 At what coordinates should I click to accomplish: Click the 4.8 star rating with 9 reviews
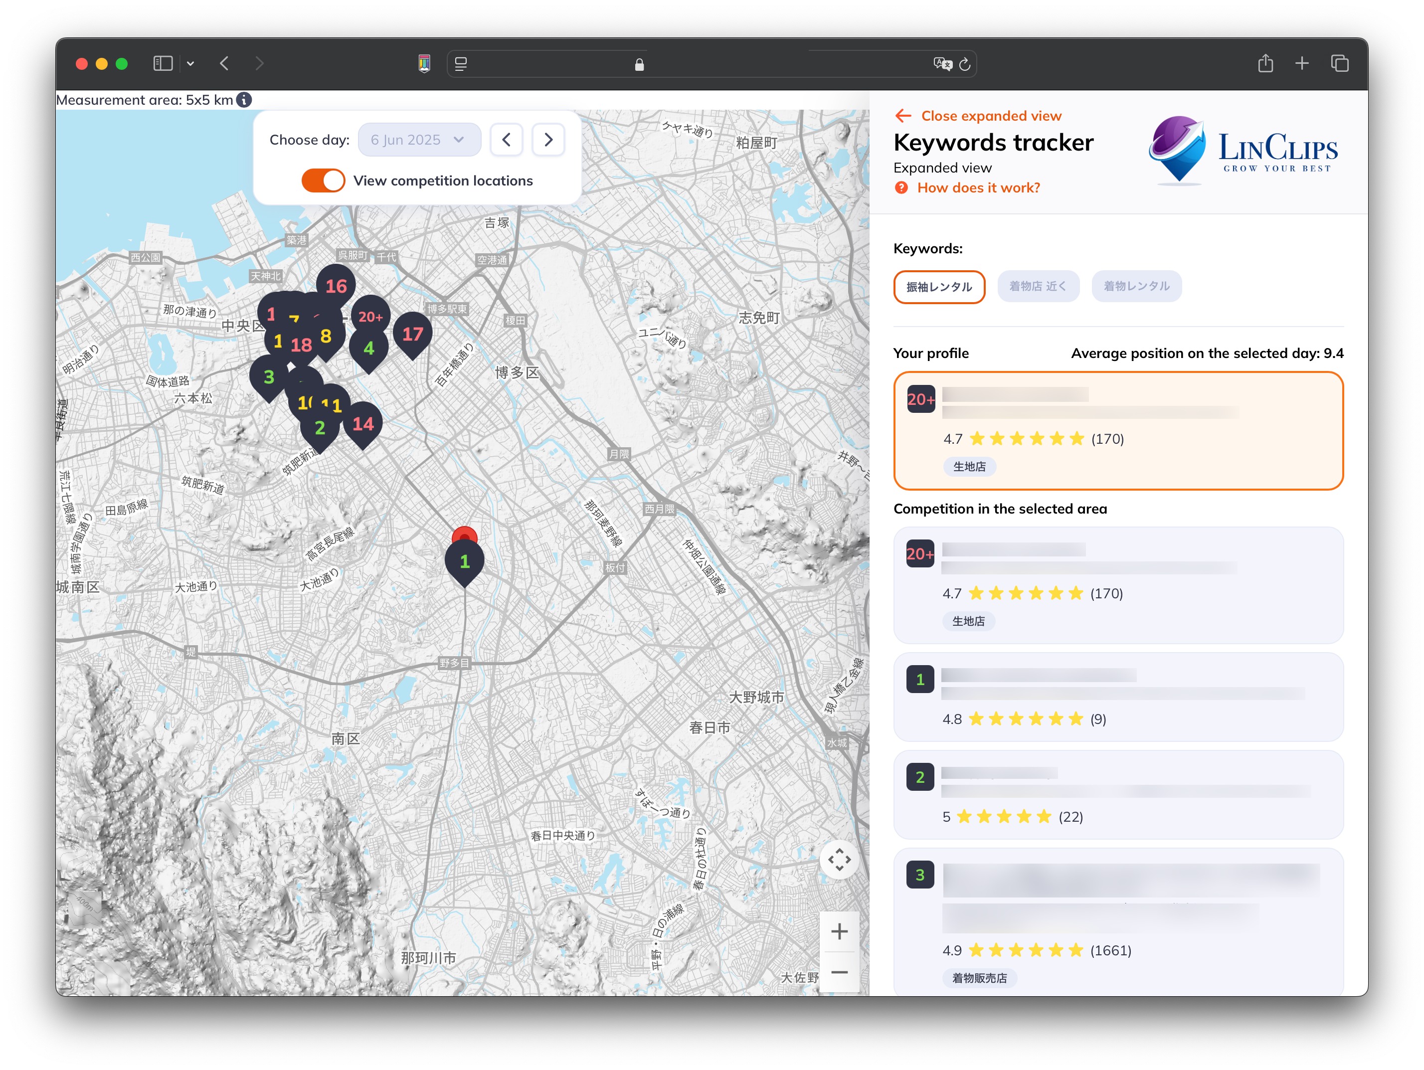click(1024, 719)
